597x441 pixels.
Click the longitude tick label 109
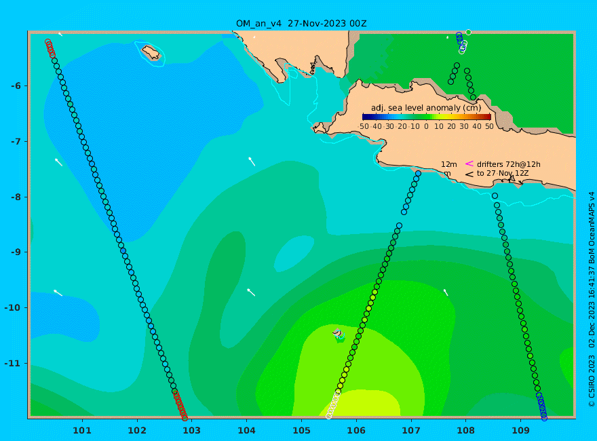[x=521, y=431]
